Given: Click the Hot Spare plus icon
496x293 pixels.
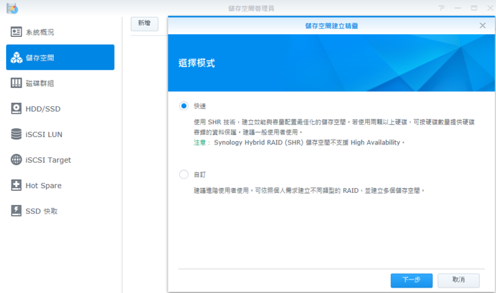Looking at the screenshot, I should coord(16,185).
